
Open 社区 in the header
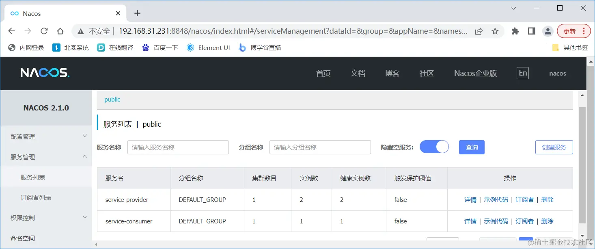427,74
